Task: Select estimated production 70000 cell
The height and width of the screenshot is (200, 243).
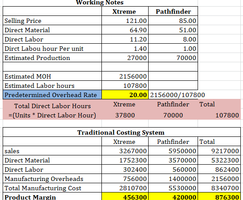Action: [173, 58]
